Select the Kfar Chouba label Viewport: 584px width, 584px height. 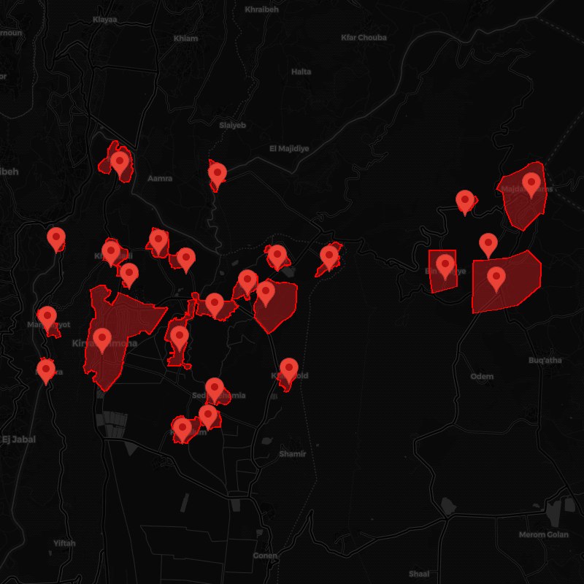pyautogui.click(x=364, y=38)
